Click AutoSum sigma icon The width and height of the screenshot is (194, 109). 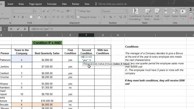[x=191, y=9]
